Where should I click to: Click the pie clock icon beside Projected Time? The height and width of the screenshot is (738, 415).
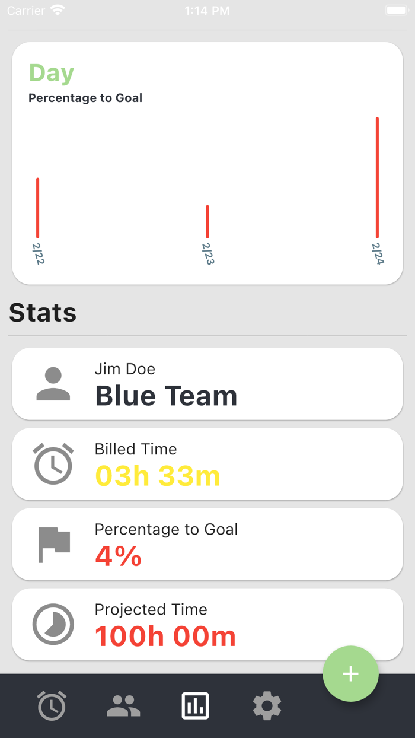point(53,624)
